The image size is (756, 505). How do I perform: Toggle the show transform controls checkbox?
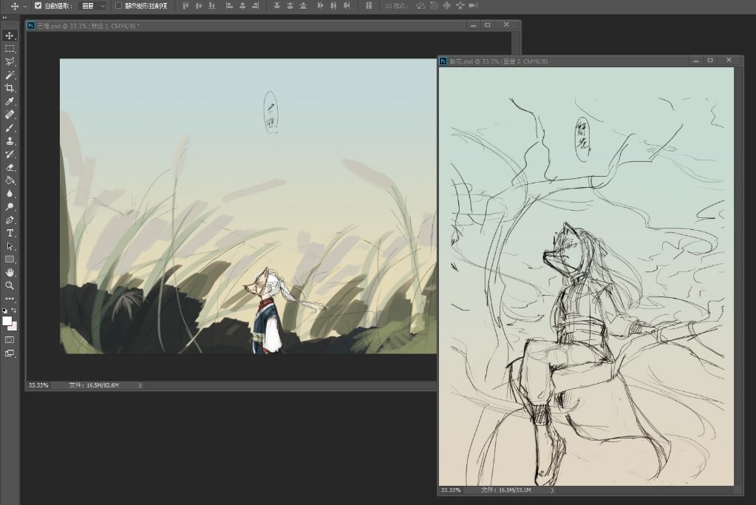coord(118,6)
